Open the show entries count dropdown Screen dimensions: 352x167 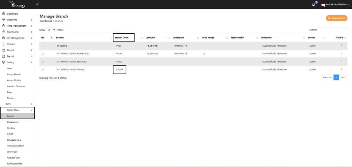51,30
